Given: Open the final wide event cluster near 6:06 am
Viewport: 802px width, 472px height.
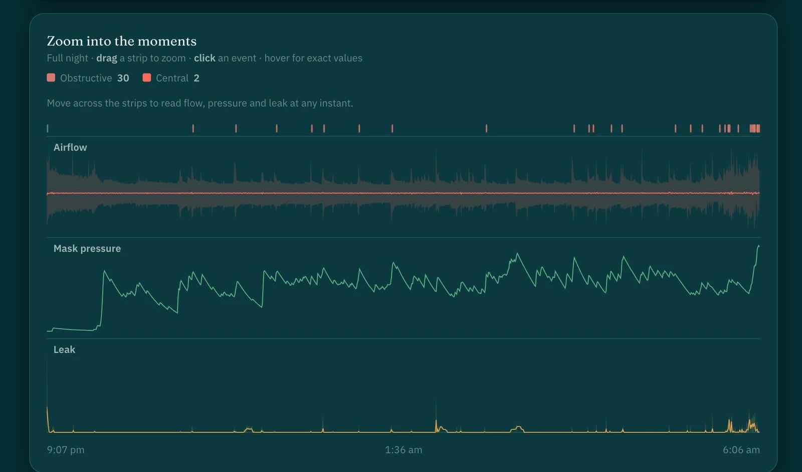Looking at the screenshot, I should click(755, 128).
